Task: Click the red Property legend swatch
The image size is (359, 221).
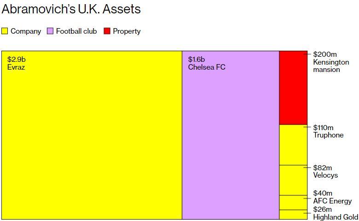Action: [x=107, y=31]
